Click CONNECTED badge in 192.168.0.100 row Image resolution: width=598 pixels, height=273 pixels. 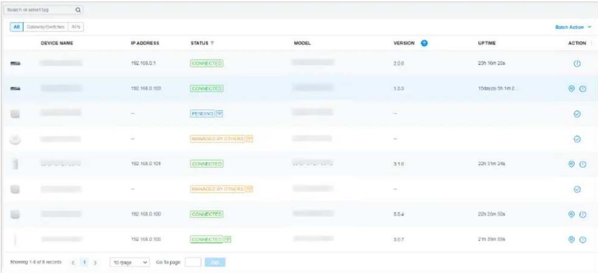207,214
